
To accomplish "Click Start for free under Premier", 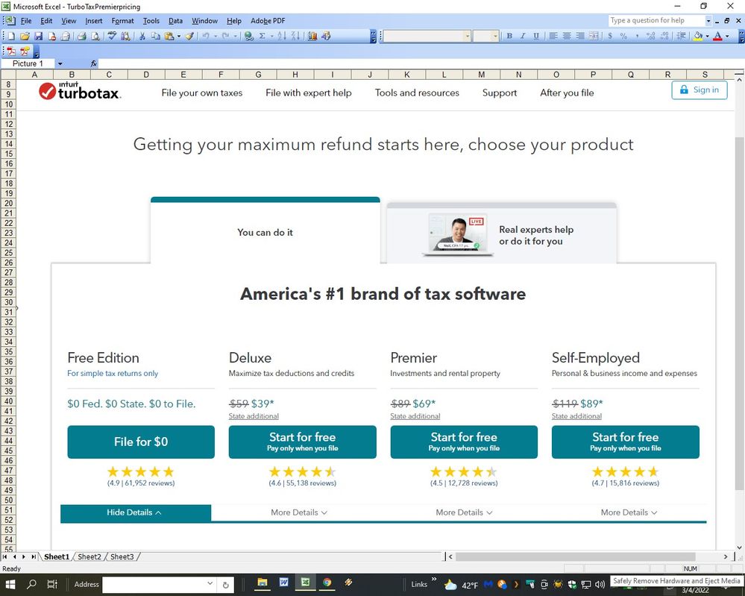I will pyautogui.click(x=464, y=442).
